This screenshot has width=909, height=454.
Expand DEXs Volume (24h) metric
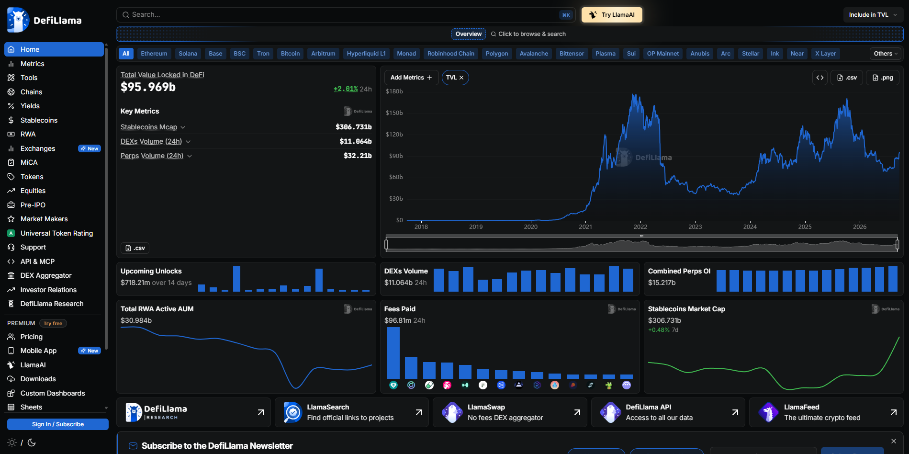tap(156, 141)
